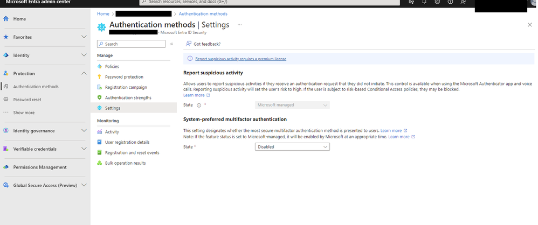The image size is (538, 225).
Task: Click the info icon next to State
Action: (199, 105)
